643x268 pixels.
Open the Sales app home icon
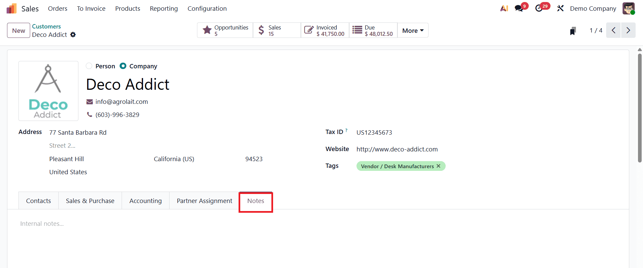pyautogui.click(x=11, y=8)
